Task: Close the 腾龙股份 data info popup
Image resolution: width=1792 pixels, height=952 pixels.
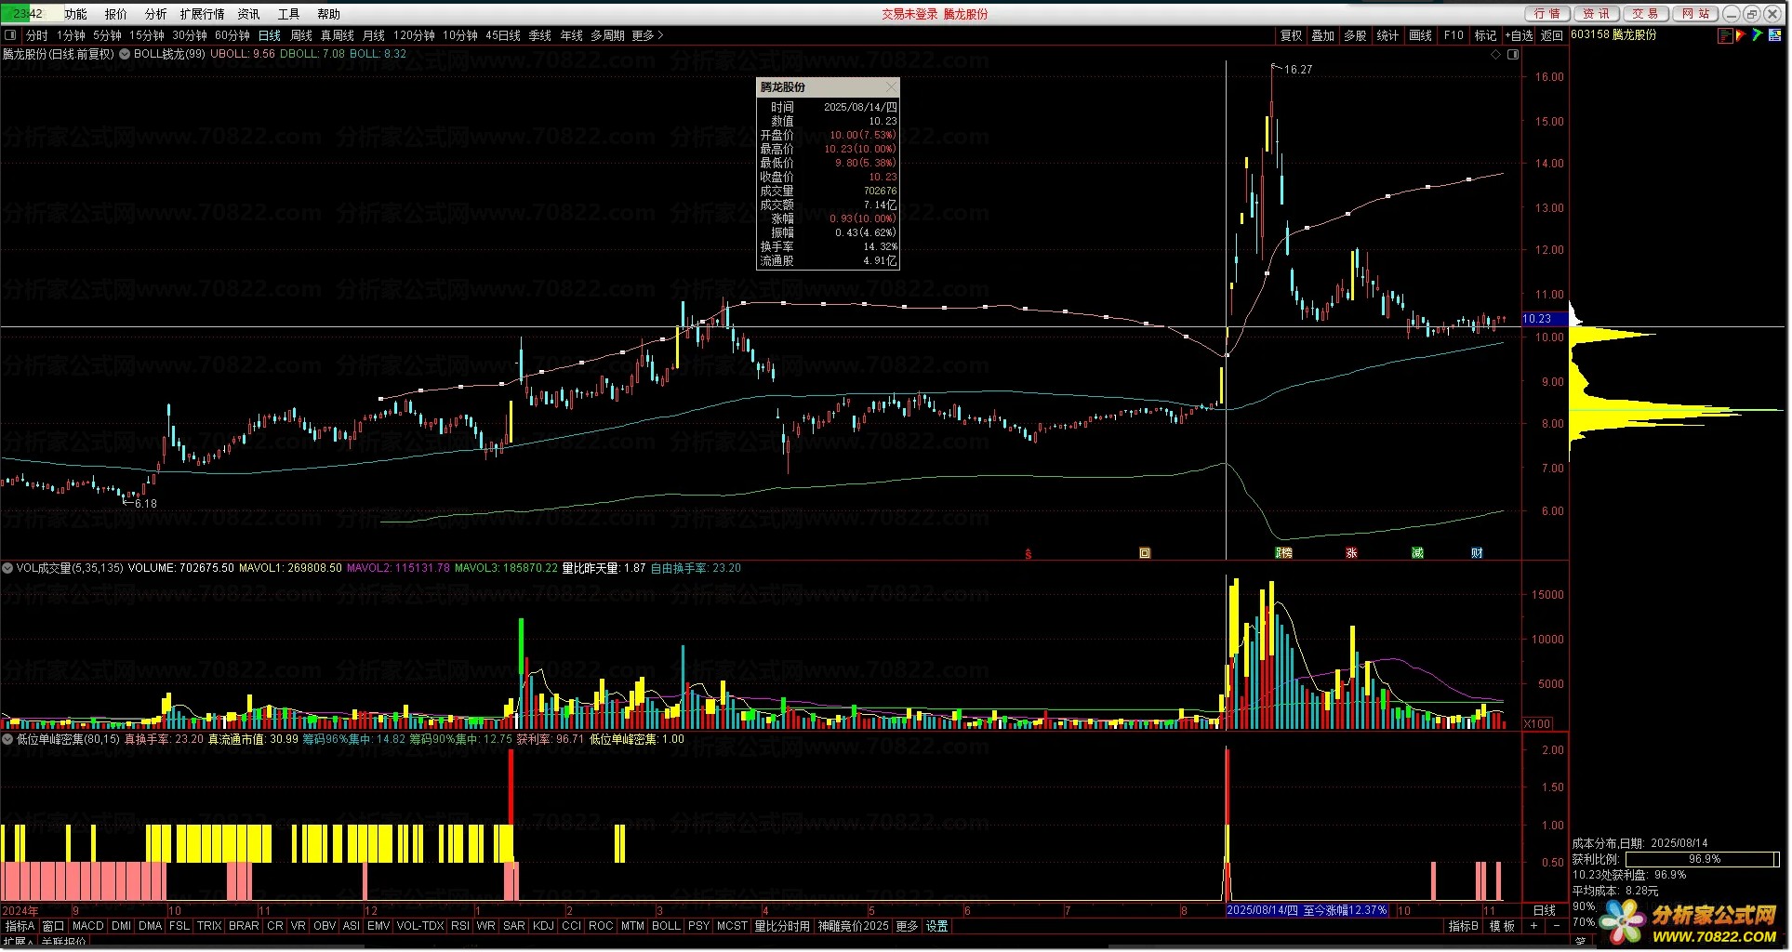Action: click(891, 86)
